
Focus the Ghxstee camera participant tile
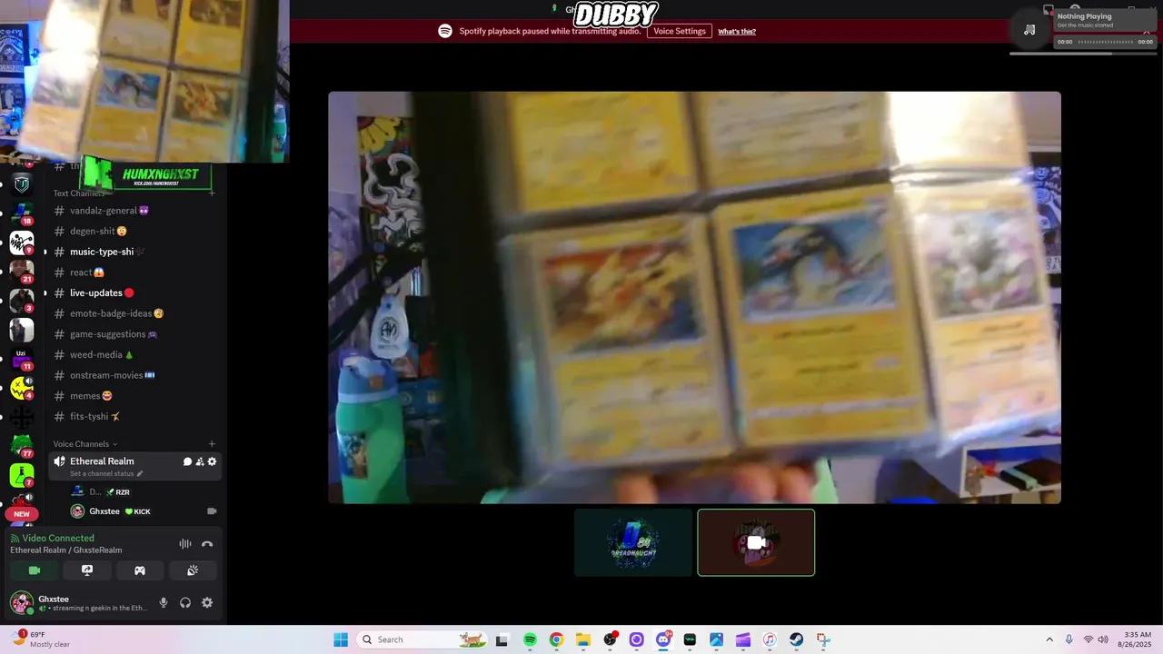pyautogui.click(x=756, y=542)
